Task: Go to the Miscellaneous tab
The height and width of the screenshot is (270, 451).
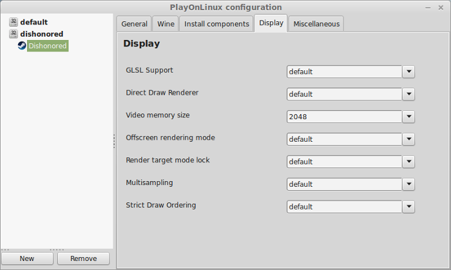Action: [316, 24]
